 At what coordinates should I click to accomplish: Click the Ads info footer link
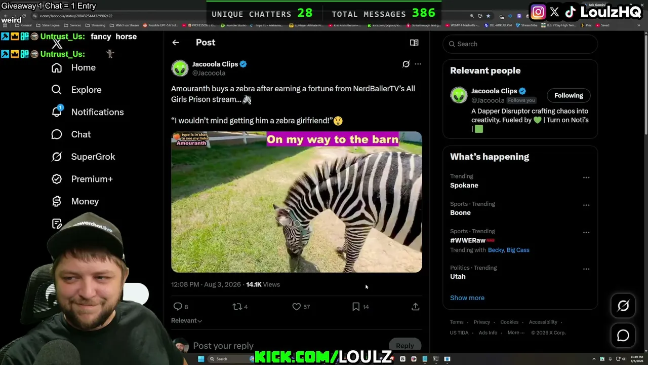click(488, 333)
